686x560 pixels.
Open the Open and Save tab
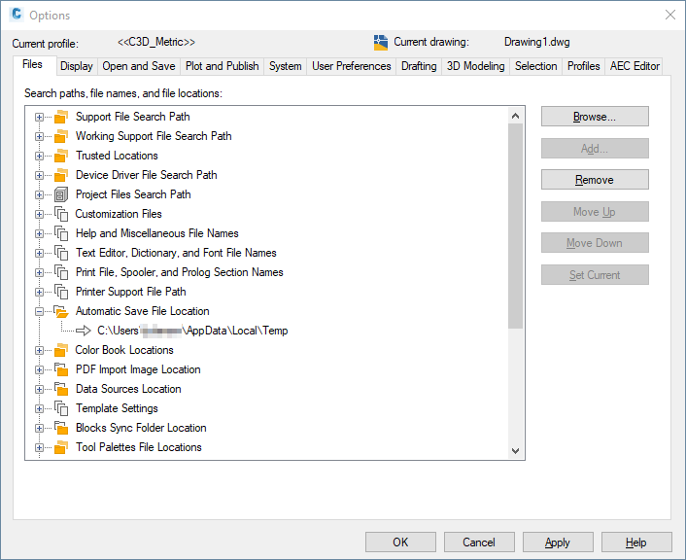point(139,66)
